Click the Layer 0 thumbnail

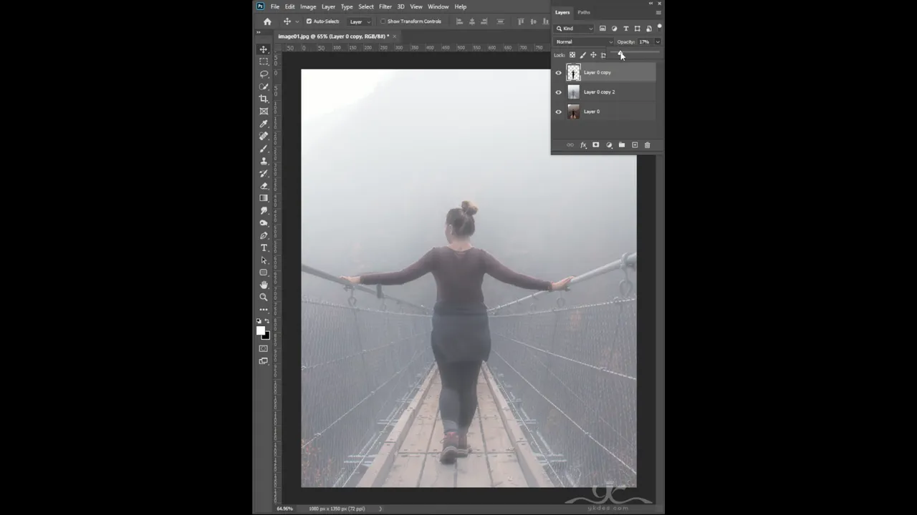(573, 112)
